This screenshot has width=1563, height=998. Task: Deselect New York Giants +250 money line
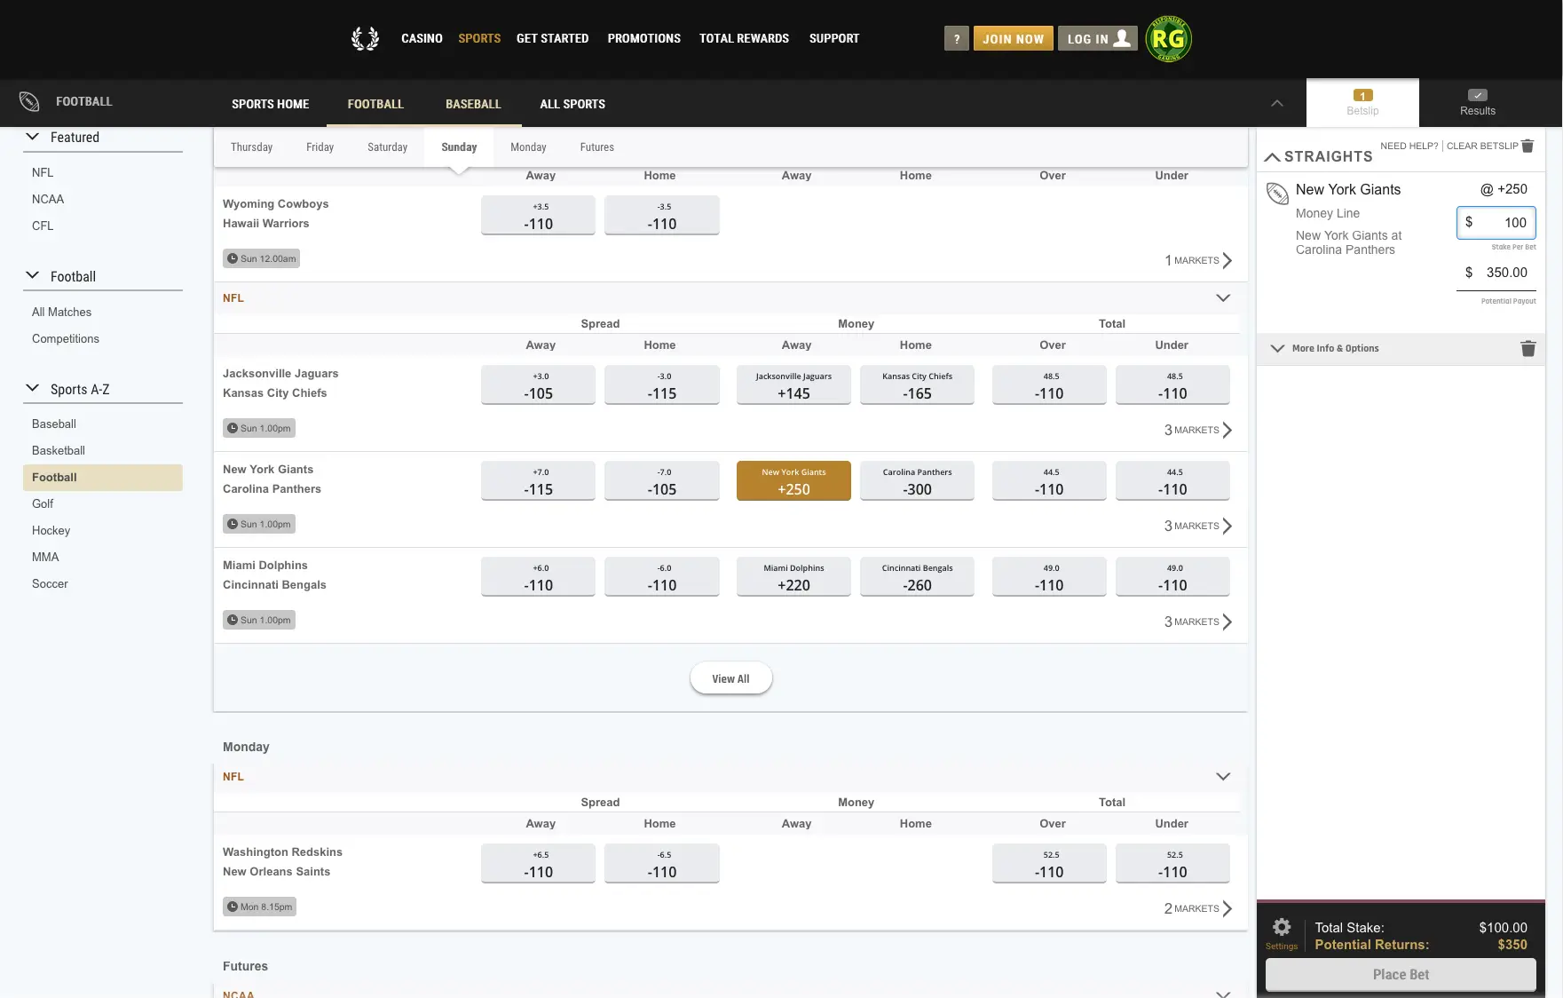tap(793, 480)
